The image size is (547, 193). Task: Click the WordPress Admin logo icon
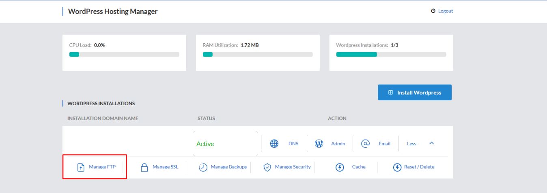pos(319,144)
